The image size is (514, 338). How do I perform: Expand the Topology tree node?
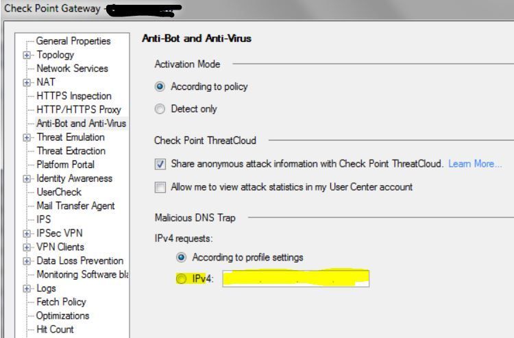pos(27,55)
